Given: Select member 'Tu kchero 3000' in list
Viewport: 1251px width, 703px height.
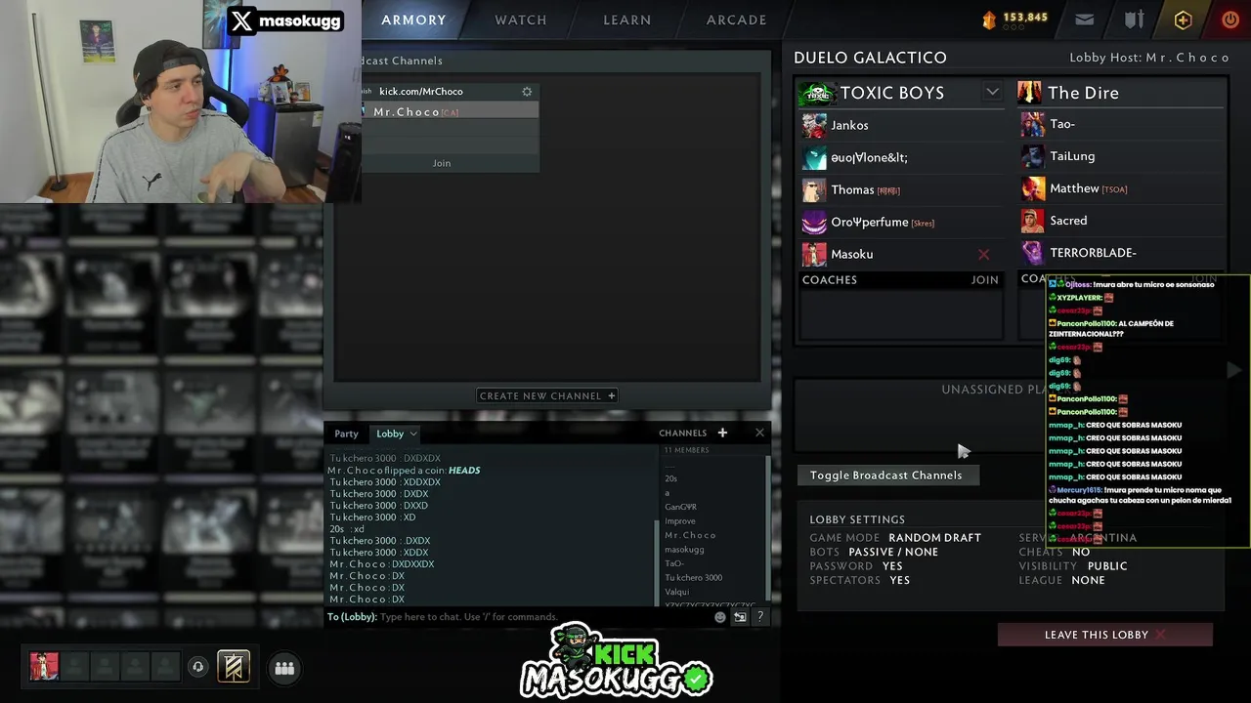Looking at the screenshot, I should click(693, 577).
